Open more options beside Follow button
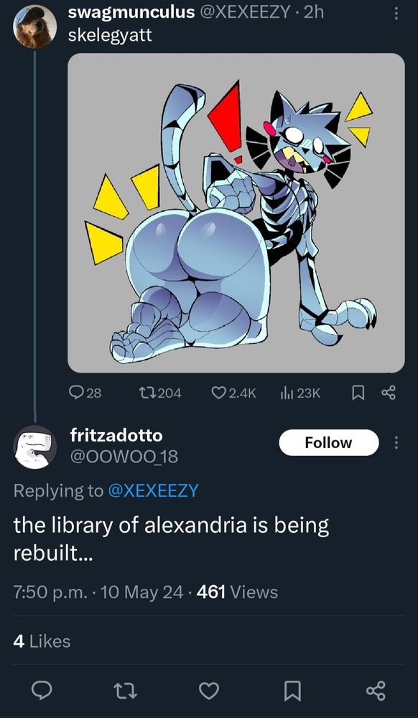 [396, 443]
